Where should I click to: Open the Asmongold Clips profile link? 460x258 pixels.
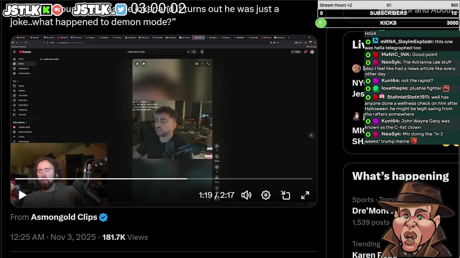64,217
